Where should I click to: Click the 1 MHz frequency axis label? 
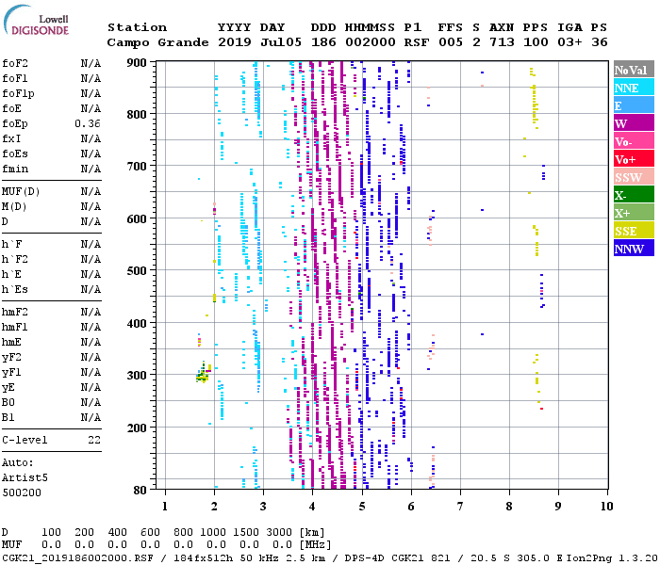pos(165,507)
